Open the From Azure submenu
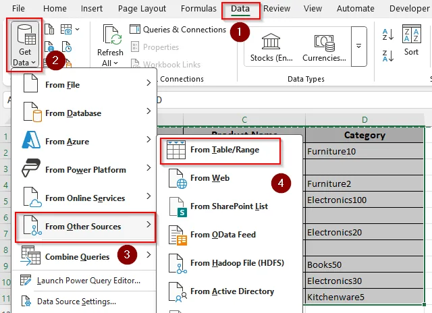This screenshot has width=432, height=313. tap(84, 140)
